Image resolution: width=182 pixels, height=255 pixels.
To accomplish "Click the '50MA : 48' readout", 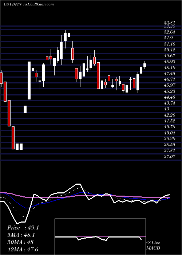I will click(20, 242).
